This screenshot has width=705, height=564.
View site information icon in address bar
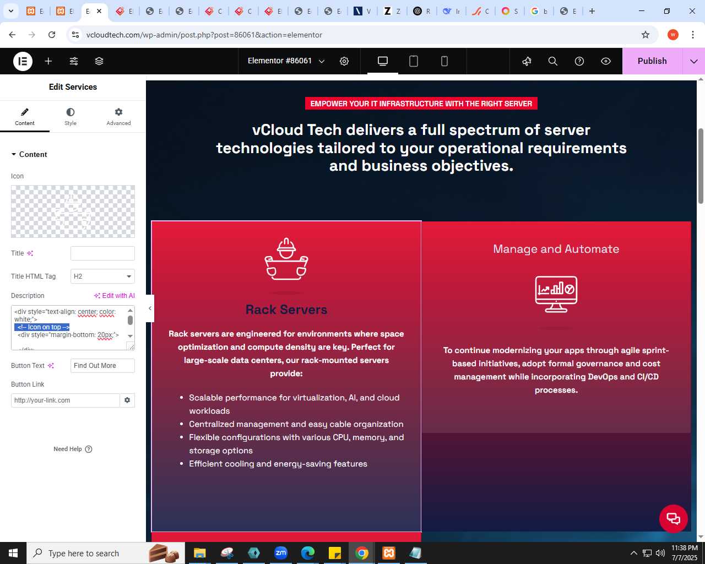[75, 35]
